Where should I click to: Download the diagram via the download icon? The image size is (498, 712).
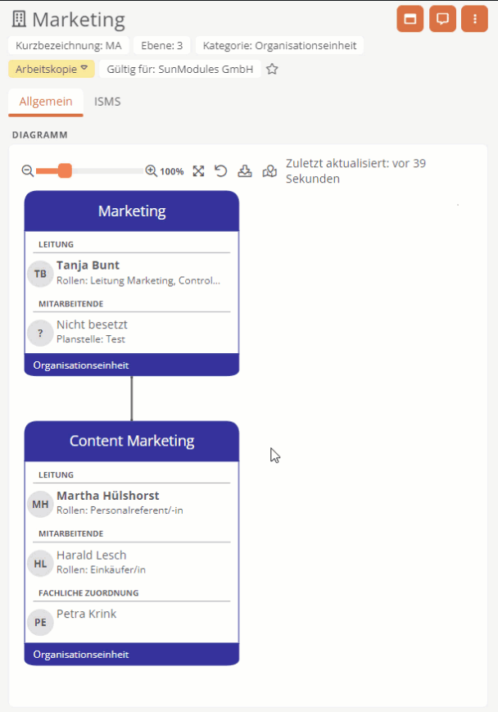pyautogui.click(x=245, y=170)
